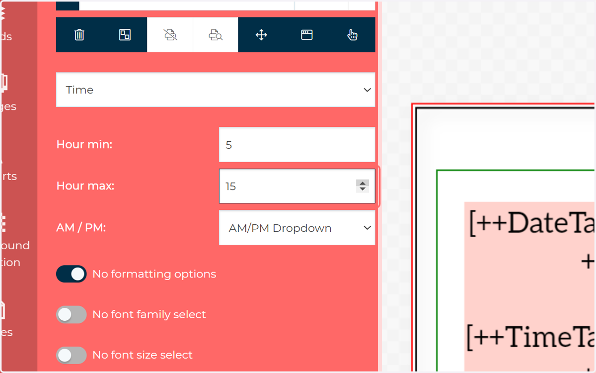Increase Hour max with up arrow

(363, 183)
